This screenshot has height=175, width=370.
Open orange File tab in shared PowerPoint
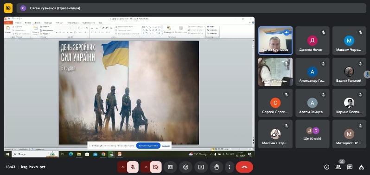click(x=8, y=23)
